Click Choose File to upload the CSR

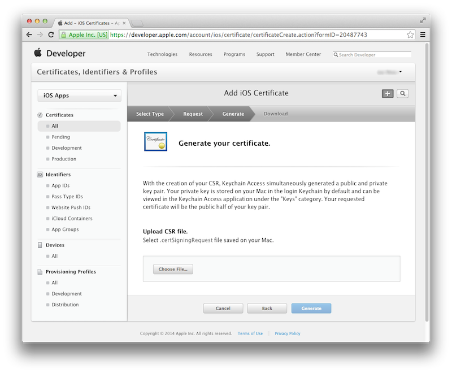click(x=173, y=269)
